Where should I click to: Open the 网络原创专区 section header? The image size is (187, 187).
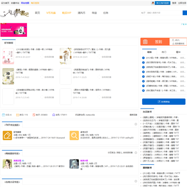pos(12,153)
